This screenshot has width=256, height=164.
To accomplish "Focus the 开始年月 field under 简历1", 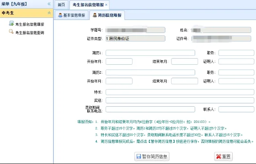I will point(119,61).
